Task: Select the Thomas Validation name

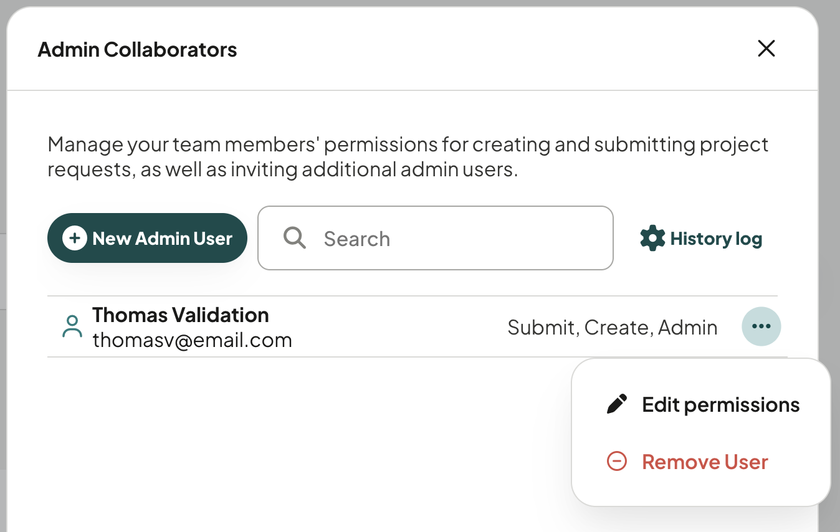Action: [181, 315]
